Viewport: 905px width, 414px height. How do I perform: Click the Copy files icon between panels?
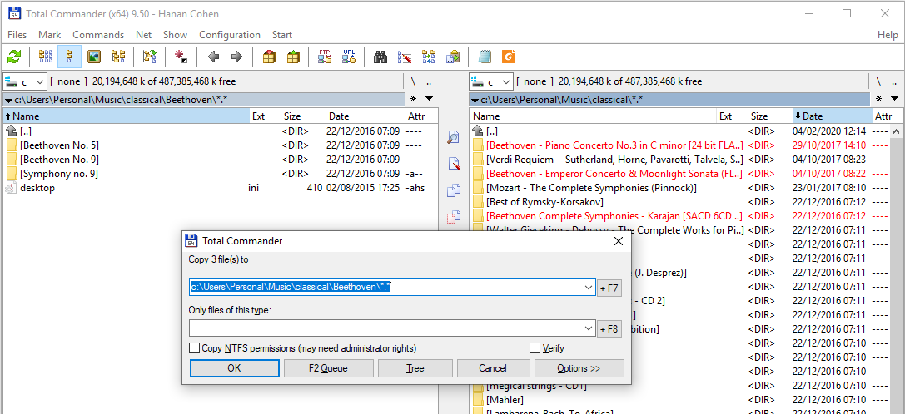point(454,190)
